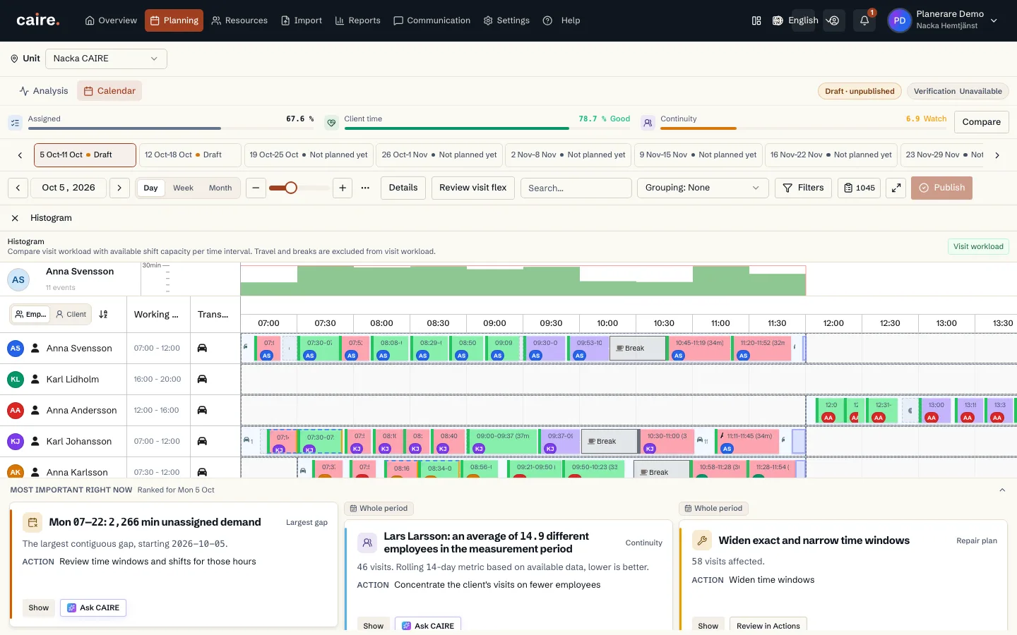Screen dimensions: 1017x635
Task: Zoom out timeline with minus button
Action: coord(256,188)
